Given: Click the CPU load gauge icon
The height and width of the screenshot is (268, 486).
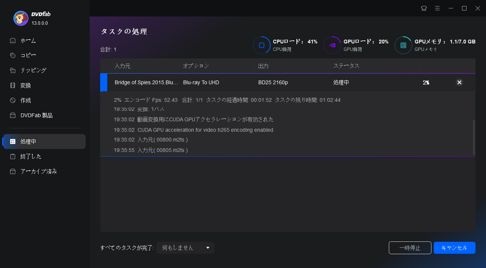Looking at the screenshot, I should [262, 45].
